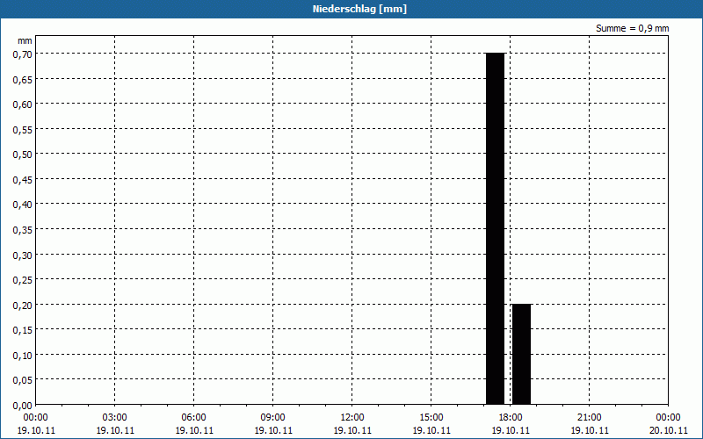Click the 20.10.11 date label

tap(669, 430)
